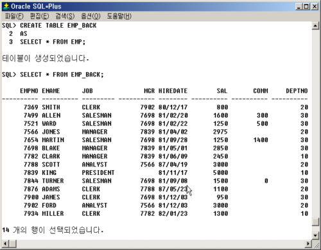Click hire date 80/12/17
The height and width of the screenshot is (250, 321).
(x=173, y=107)
